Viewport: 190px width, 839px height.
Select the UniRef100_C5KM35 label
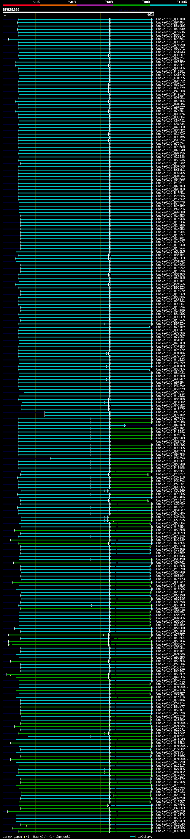[170, 520]
